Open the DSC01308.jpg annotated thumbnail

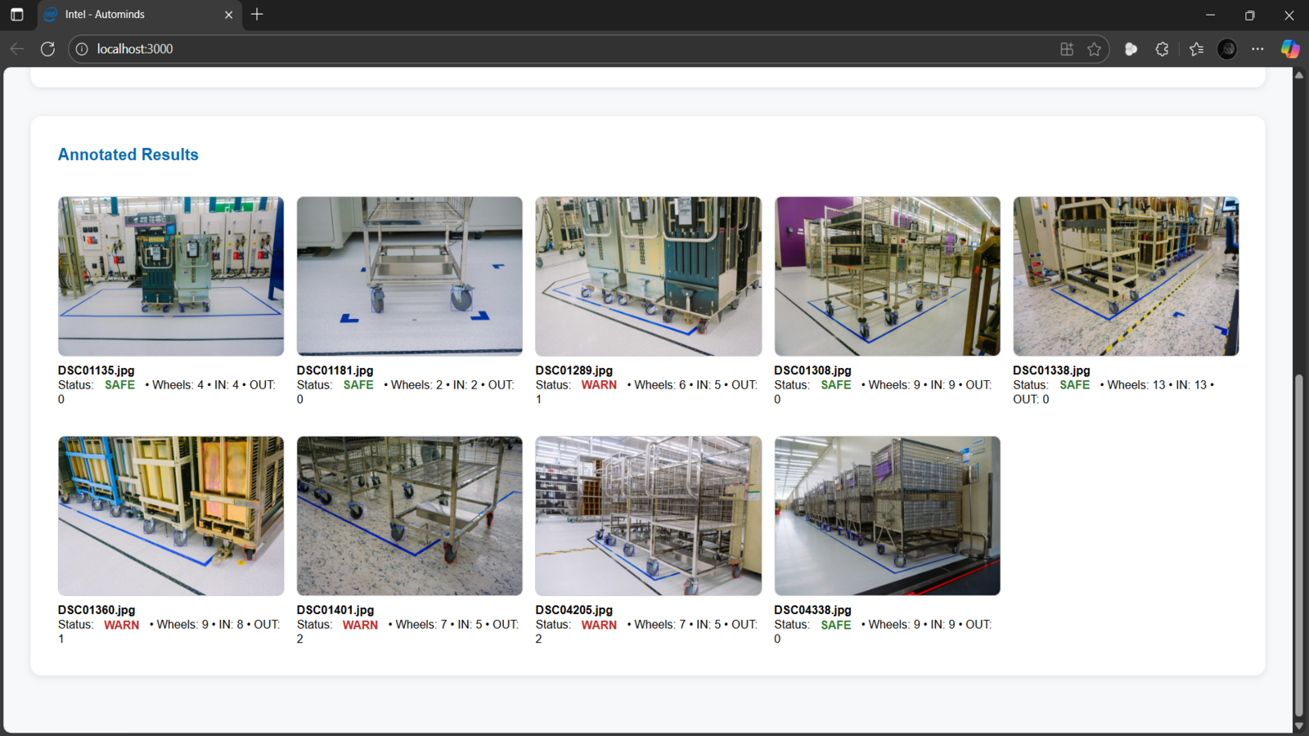pos(888,276)
